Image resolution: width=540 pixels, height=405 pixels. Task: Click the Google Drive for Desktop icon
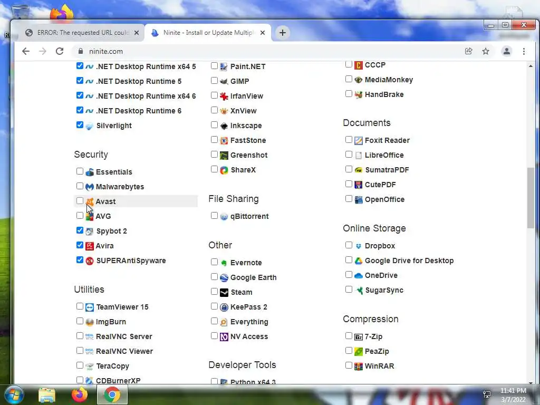coord(359,261)
